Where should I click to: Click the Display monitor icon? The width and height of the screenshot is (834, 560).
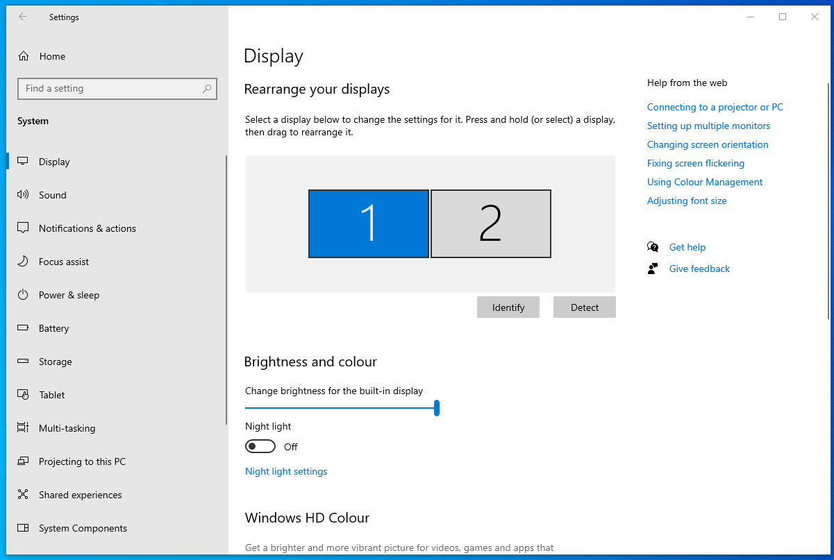[x=23, y=162]
